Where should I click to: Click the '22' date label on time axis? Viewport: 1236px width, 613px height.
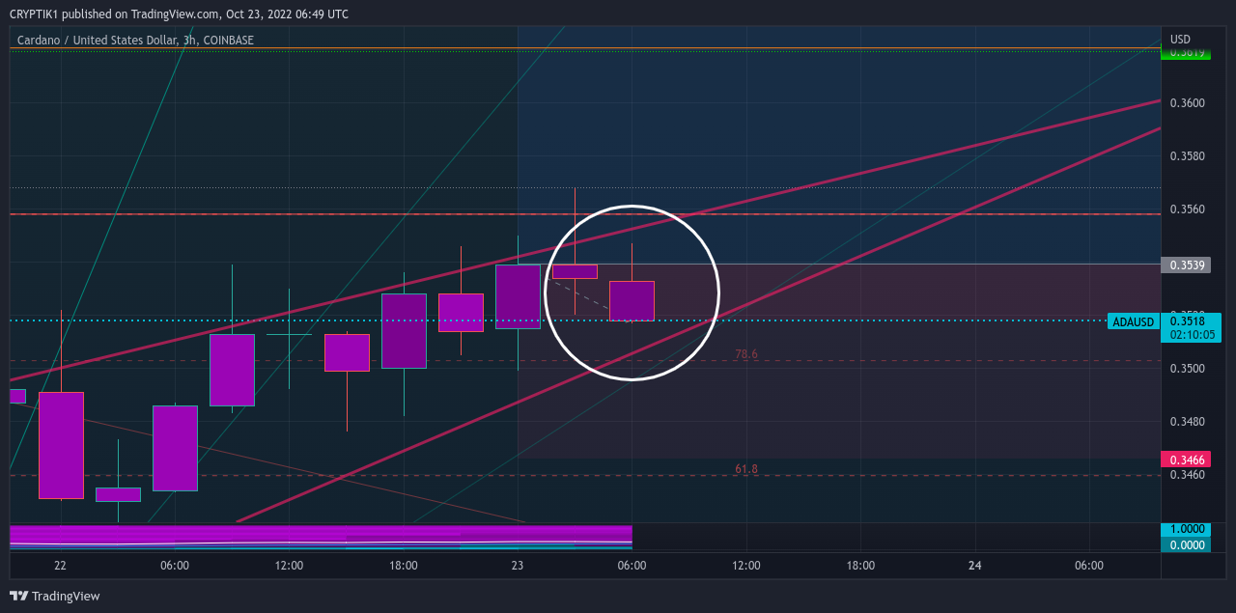[x=61, y=566]
